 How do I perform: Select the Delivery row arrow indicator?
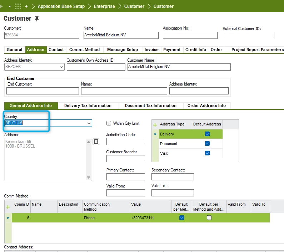tap(155, 134)
